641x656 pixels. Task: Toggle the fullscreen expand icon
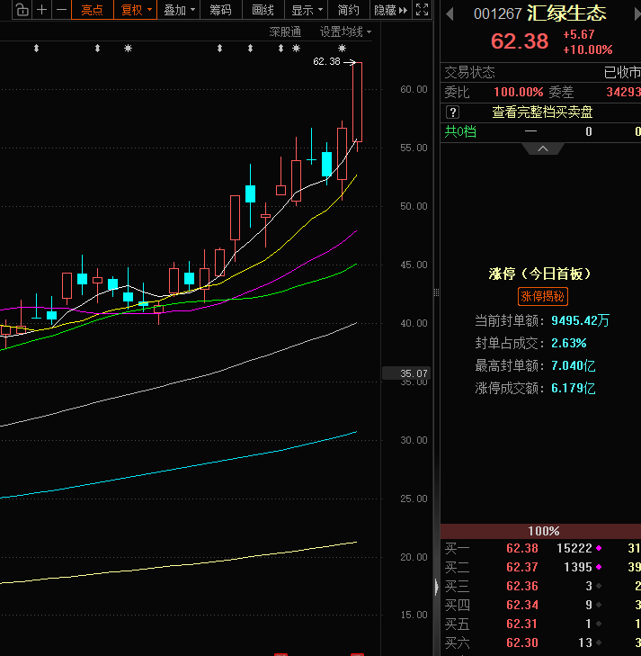point(422,10)
